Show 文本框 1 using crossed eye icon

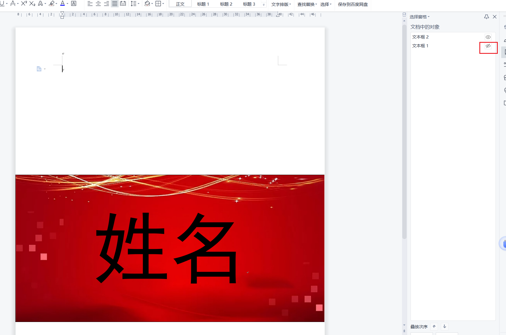(x=488, y=46)
